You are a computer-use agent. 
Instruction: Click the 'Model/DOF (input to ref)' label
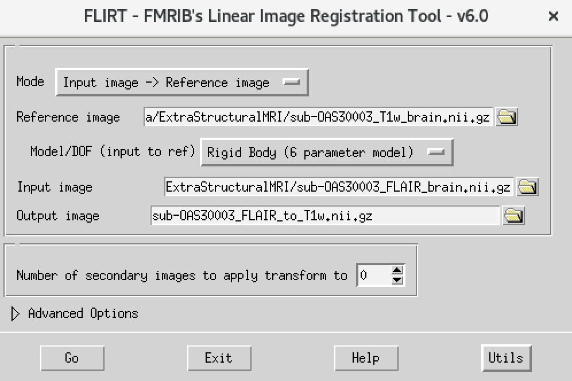point(113,151)
